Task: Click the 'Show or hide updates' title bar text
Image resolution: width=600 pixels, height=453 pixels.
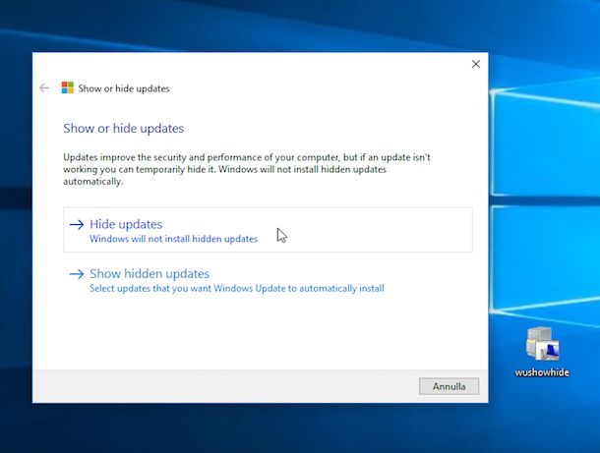Action: tap(124, 88)
